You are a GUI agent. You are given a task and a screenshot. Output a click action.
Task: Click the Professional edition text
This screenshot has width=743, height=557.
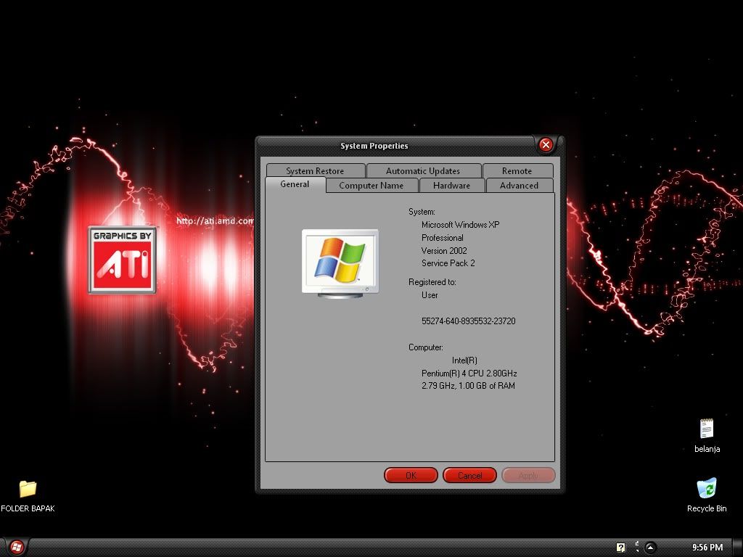[x=442, y=238]
